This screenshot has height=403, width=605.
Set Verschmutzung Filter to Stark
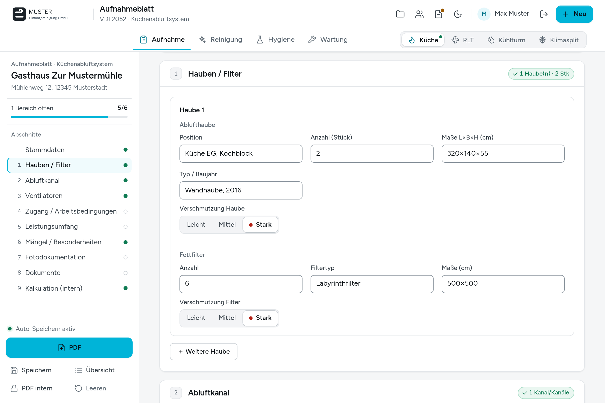260,318
